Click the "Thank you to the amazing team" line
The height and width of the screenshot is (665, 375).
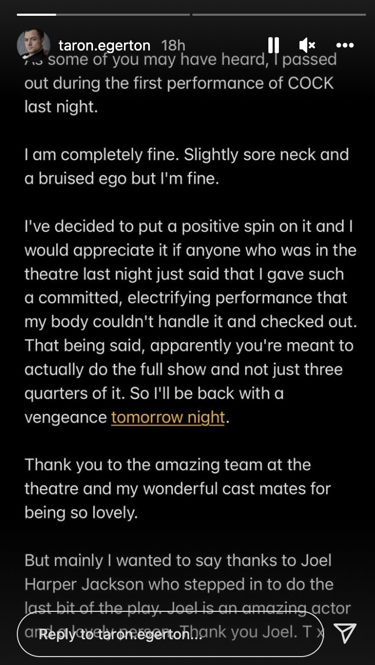click(x=168, y=465)
